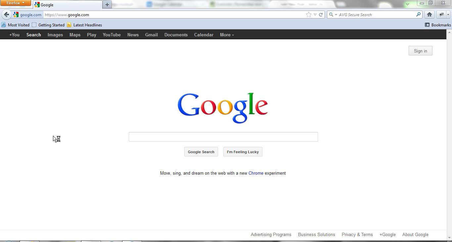Open Play from the Google bar
The image size is (452, 242).
(x=92, y=35)
